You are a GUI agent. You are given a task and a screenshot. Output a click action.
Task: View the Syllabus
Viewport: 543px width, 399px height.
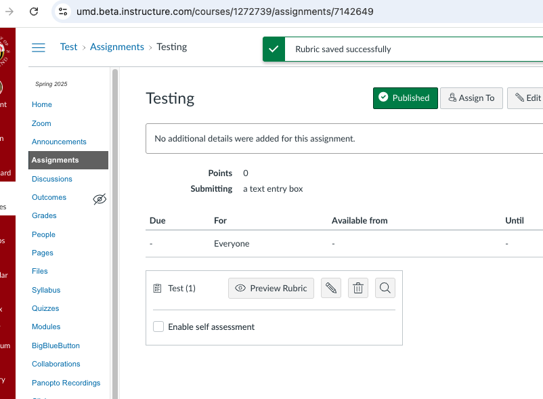click(x=46, y=290)
